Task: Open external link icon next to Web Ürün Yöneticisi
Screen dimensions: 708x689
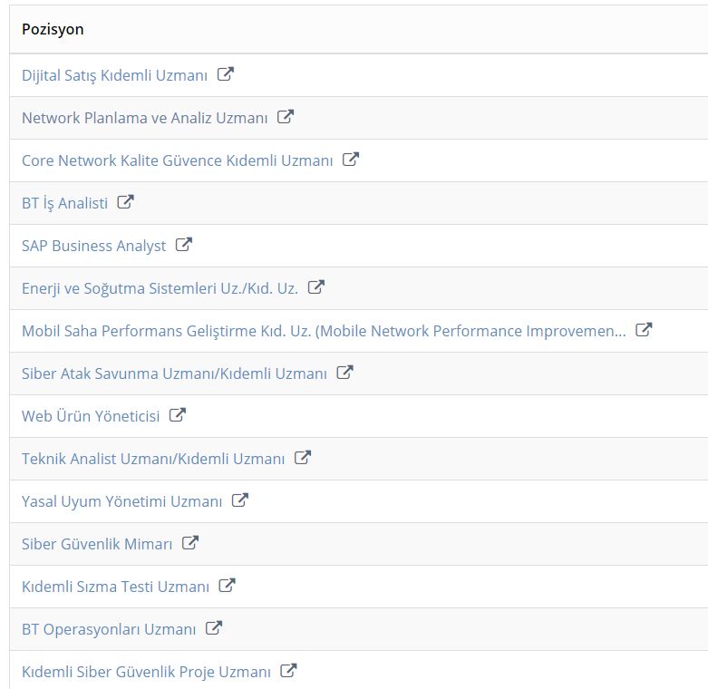Action: (x=178, y=414)
